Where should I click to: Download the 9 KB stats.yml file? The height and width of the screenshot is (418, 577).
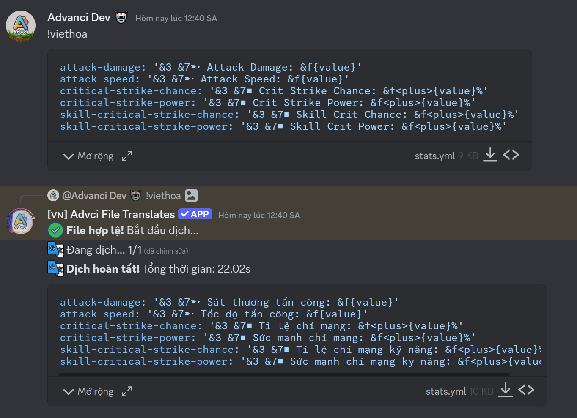coord(490,155)
